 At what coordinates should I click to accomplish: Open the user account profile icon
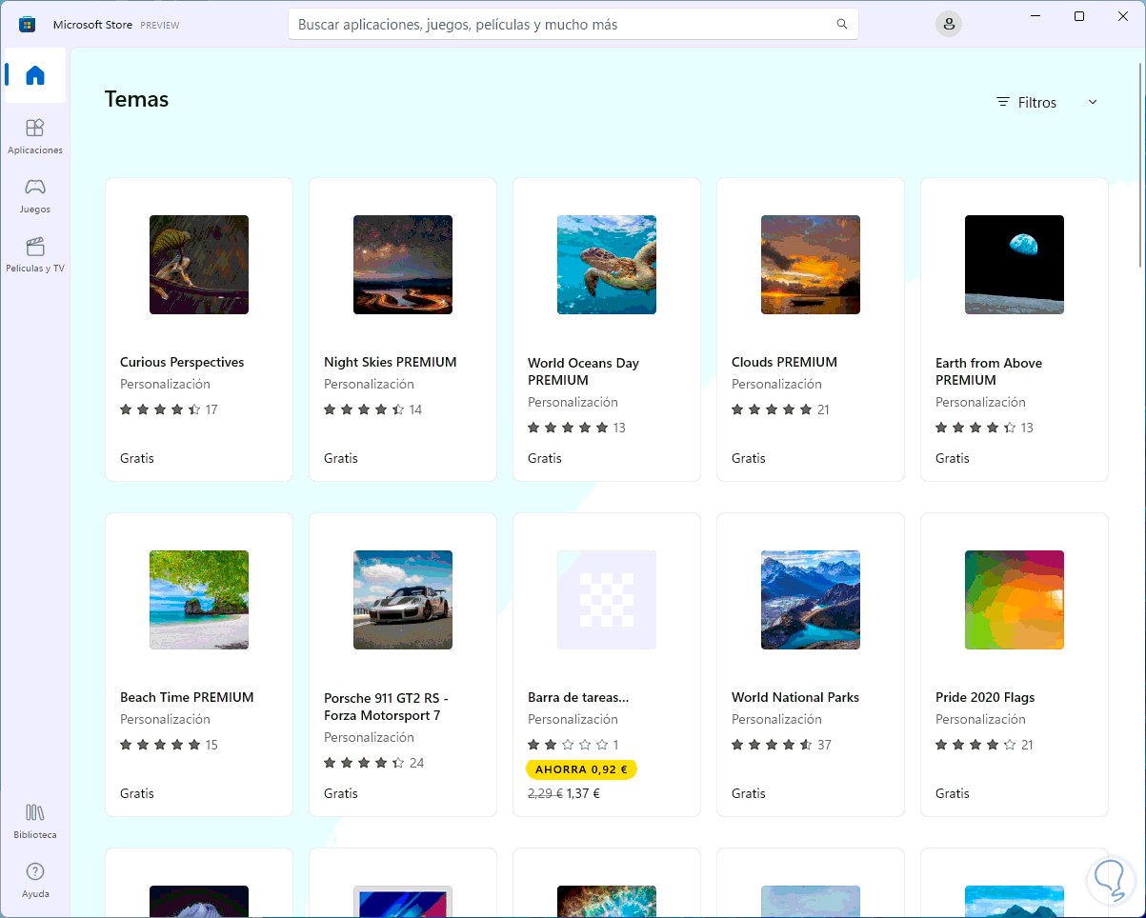click(x=948, y=25)
